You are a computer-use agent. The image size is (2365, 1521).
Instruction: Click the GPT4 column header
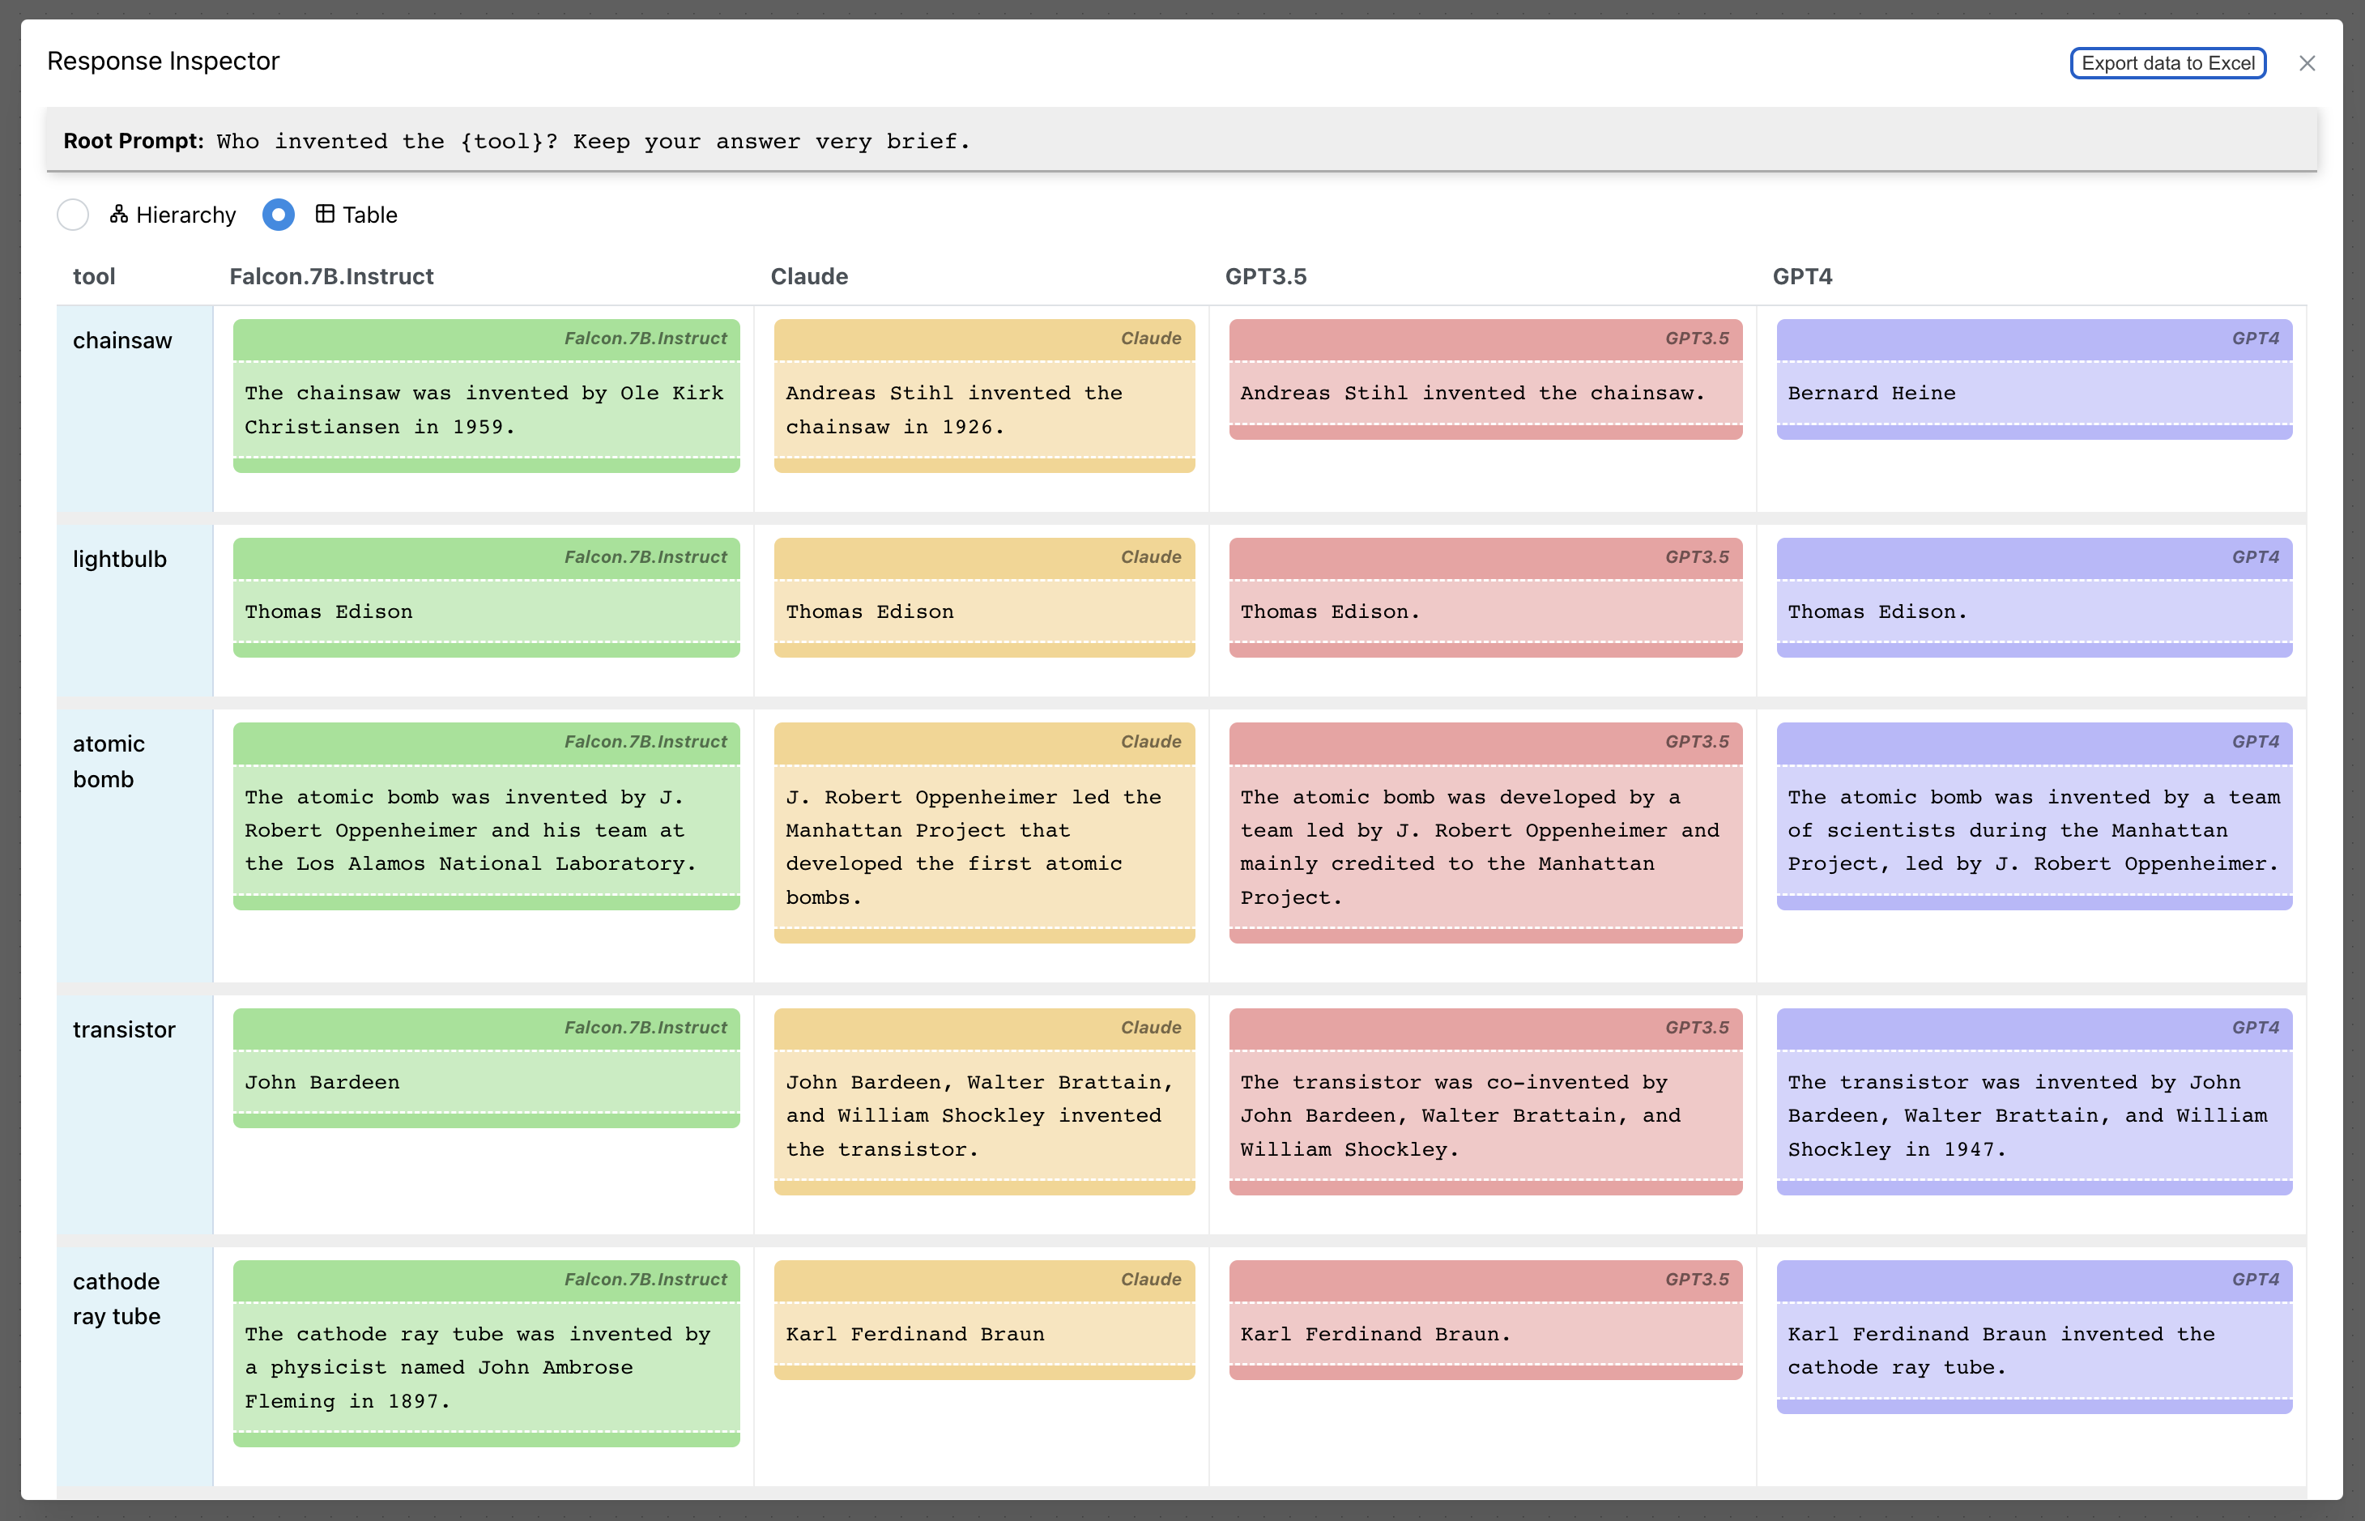1803,276
